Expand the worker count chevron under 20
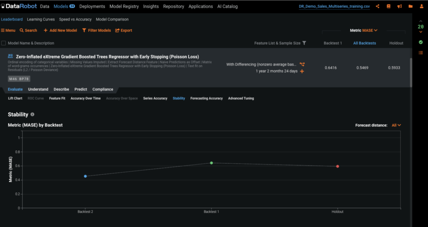The width and height of the screenshot is (428, 227). point(420,32)
